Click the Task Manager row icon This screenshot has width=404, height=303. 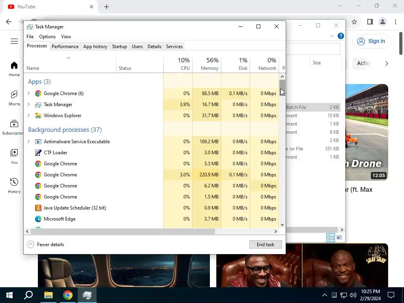pos(38,105)
